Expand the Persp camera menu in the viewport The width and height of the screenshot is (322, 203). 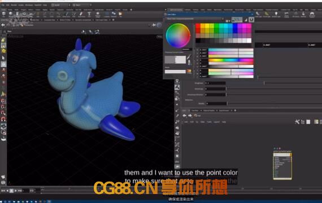pos(159,37)
